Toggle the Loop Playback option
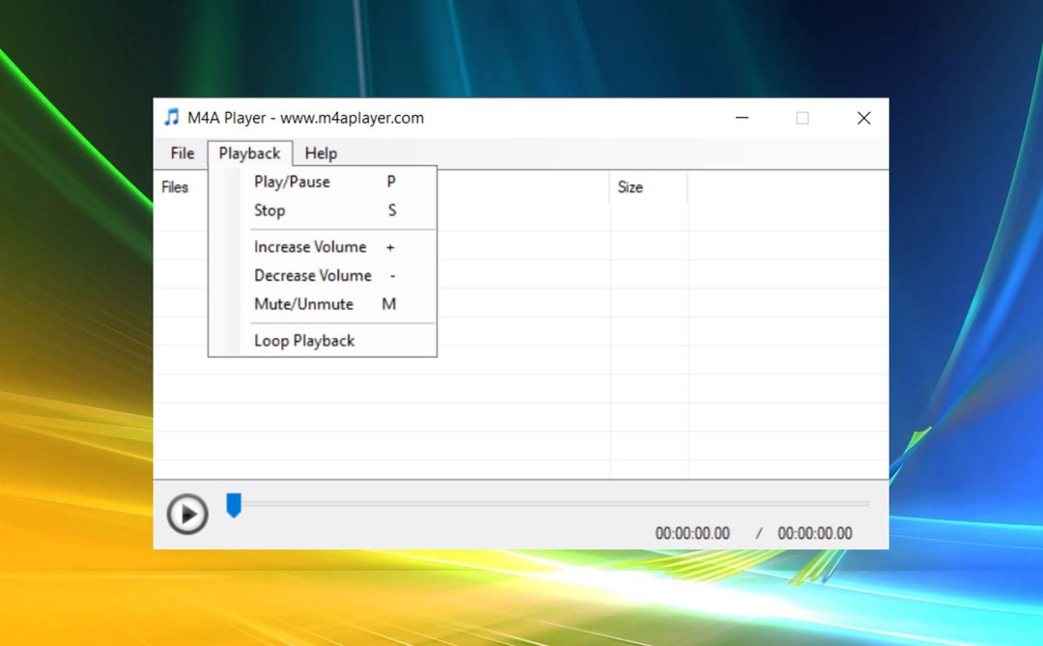The image size is (1043, 646). [x=324, y=341]
